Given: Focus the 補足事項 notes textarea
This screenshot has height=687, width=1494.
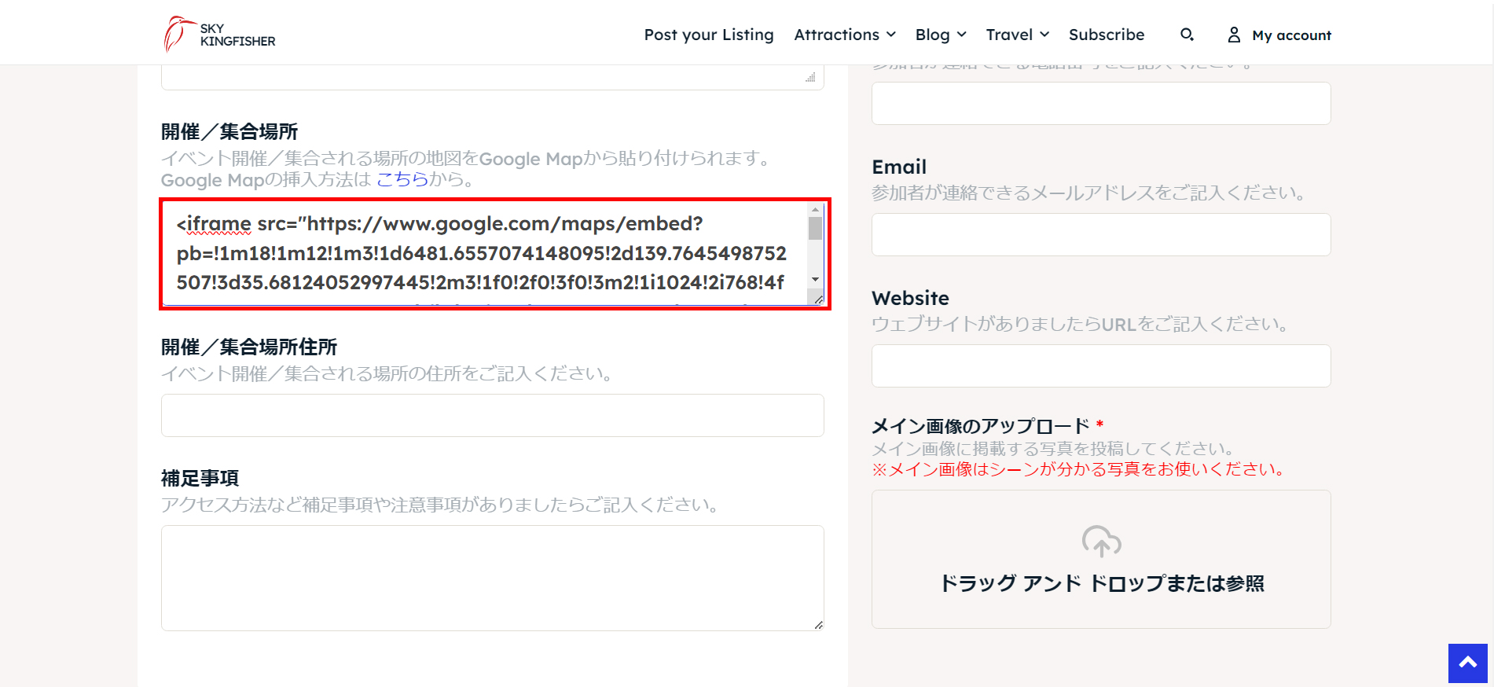Looking at the screenshot, I should pos(493,578).
